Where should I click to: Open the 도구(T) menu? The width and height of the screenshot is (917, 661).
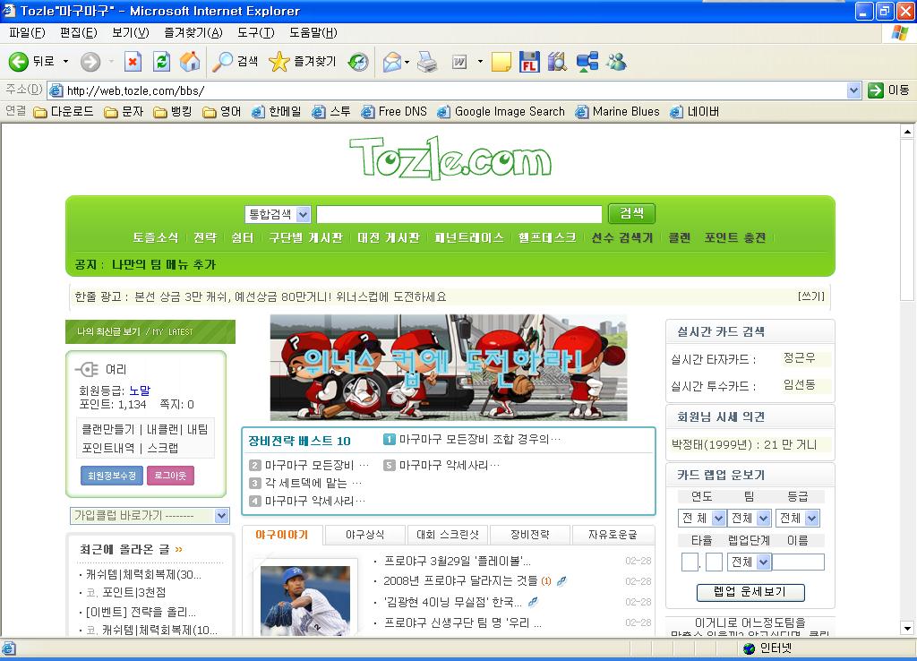pyautogui.click(x=255, y=33)
